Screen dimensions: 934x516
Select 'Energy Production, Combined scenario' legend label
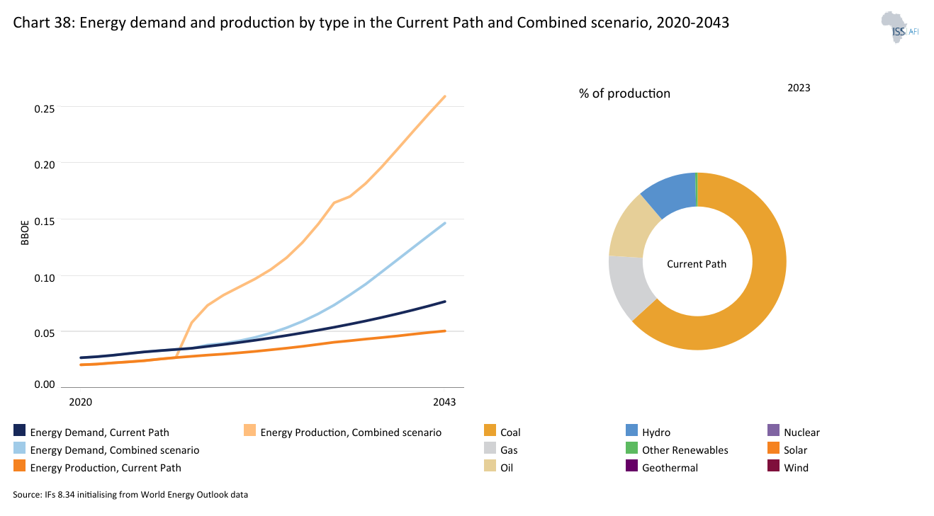(351, 432)
